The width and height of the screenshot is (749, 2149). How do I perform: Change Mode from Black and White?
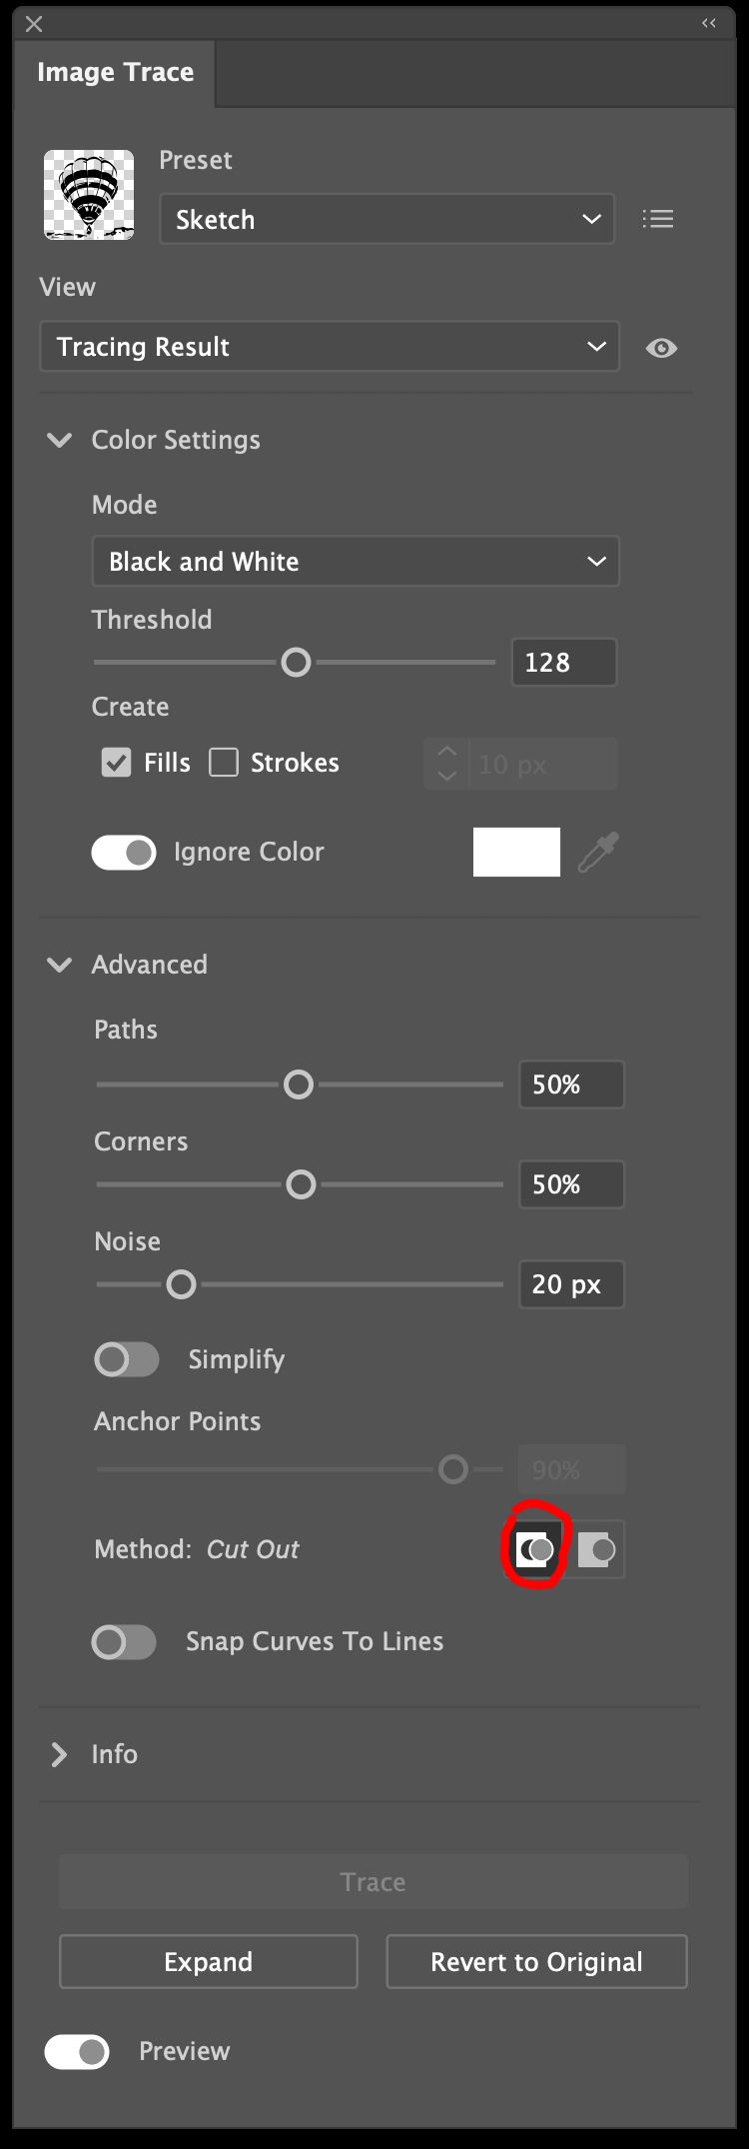[x=356, y=562]
